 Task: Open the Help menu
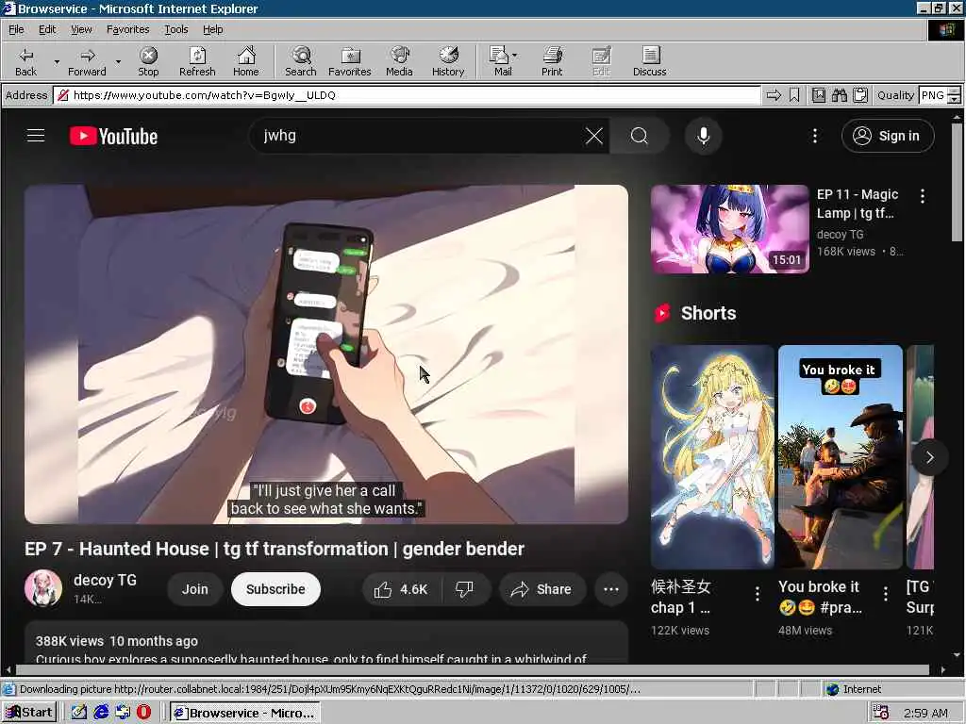point(212,29)
